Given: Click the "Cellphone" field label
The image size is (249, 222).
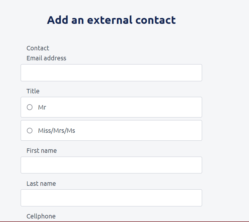Looking at the screenshot, I should click(41, 216).
